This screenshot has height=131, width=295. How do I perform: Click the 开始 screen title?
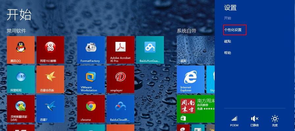pyautogui.click(x=19, y=14)
